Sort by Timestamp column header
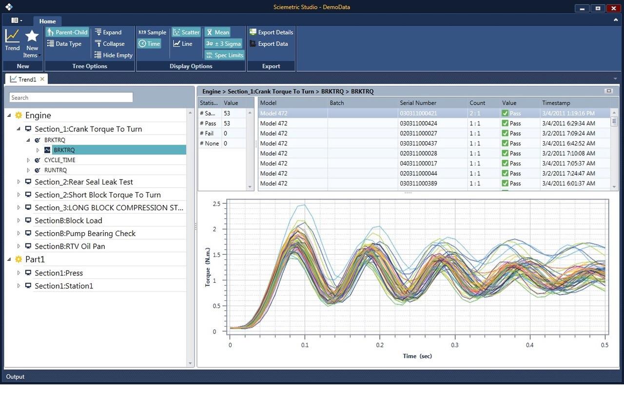This screenshot has width=624, height=403. coord(575,103)
